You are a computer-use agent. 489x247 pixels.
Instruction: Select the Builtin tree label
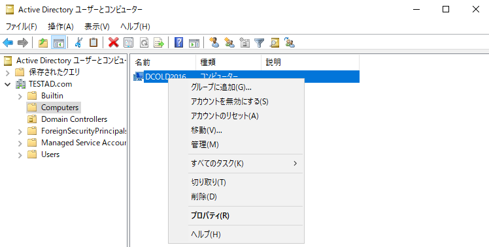pos(52,96)
